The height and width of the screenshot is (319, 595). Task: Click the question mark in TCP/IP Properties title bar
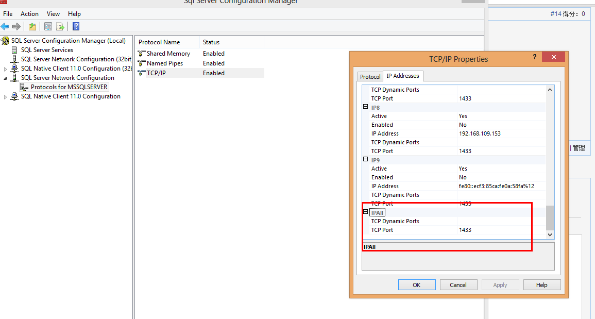(535, 57)
